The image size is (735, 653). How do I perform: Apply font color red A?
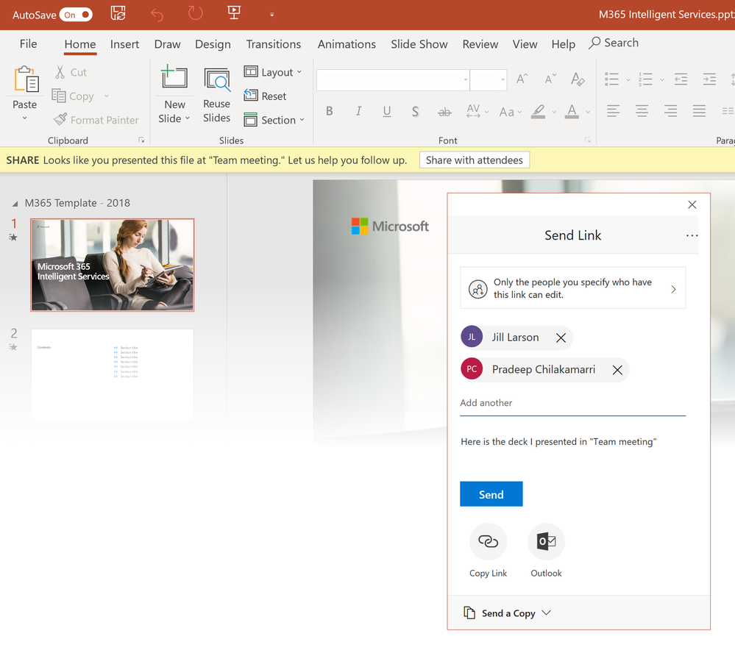pyautogui.click(x=572, y=112)
